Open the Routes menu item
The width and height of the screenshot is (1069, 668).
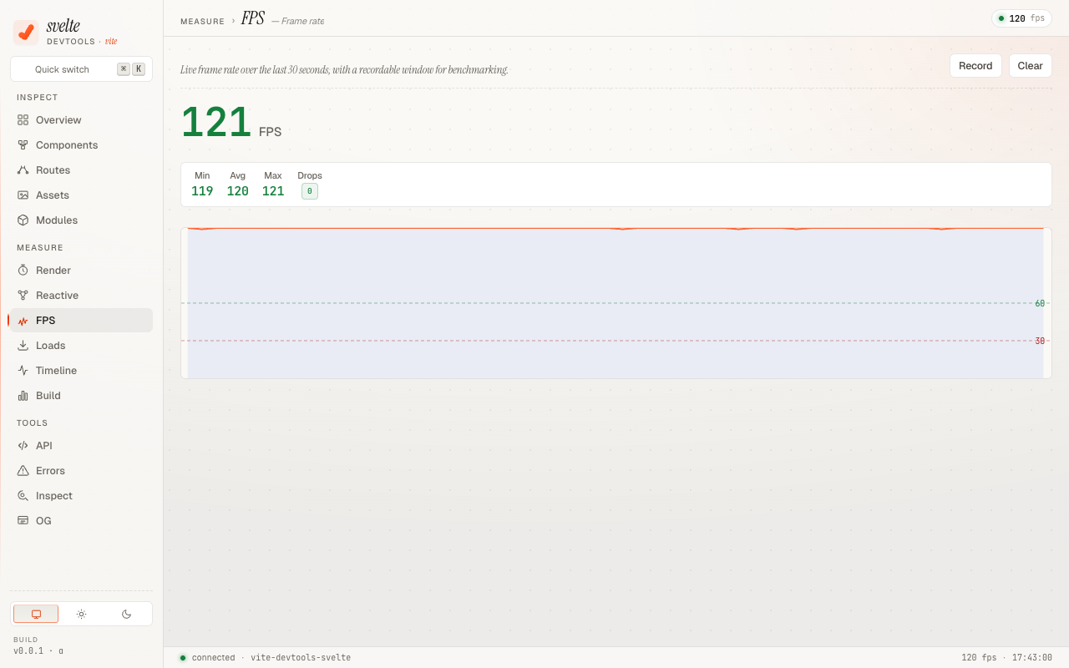click(x=81, y=170)
